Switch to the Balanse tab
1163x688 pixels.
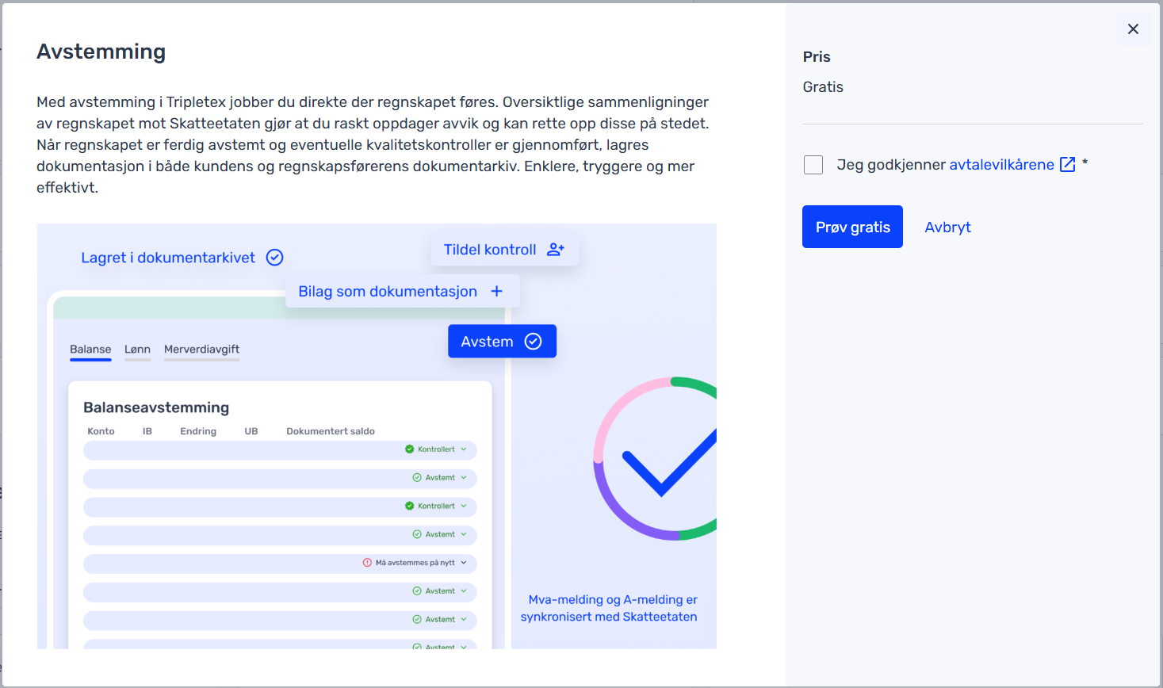click(x=90, y=350)
